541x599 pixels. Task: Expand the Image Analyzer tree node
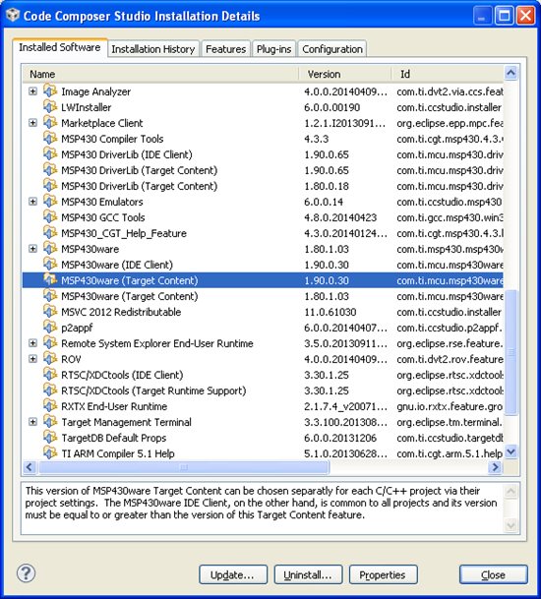[33, 91]
